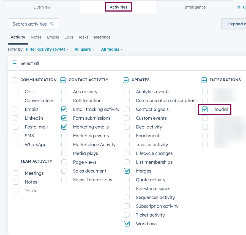Open the Filter activity (6/44) dropdown
The image size is (246, 235).
click(x=47, y=50)
